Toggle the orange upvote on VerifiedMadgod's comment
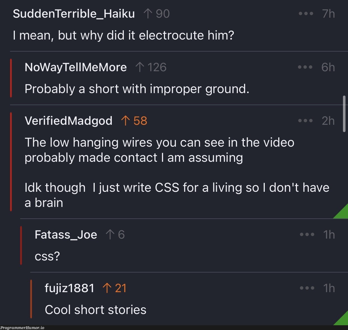Image resolution: width=348 pixels, height=330 pixels. (x=125, y=121)
